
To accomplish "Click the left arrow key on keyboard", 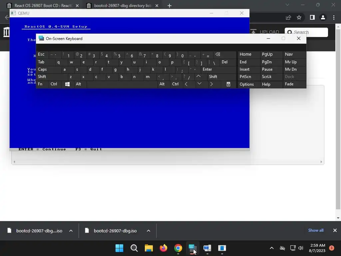I will 186,84.
